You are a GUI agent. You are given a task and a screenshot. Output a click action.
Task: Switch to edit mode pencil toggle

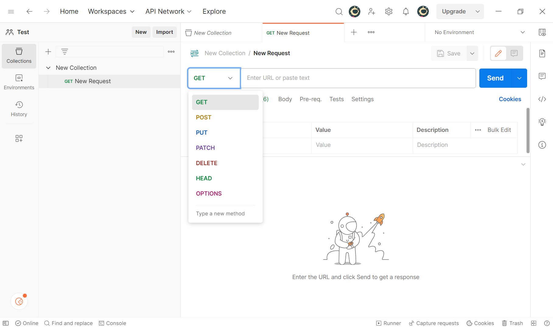(x=498, y=54)
